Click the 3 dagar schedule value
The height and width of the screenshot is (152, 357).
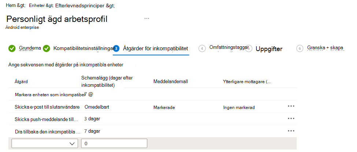92,119
